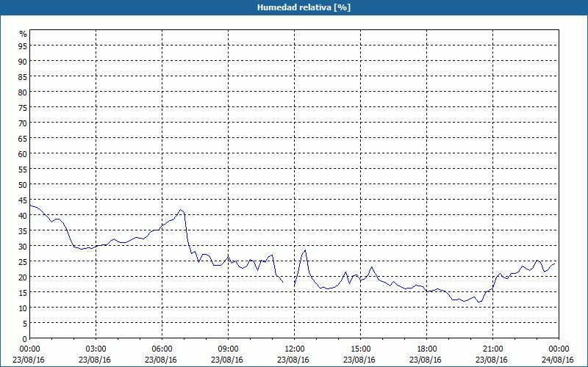Choose the 18:00 time axis label

click(x=426, y=349)
